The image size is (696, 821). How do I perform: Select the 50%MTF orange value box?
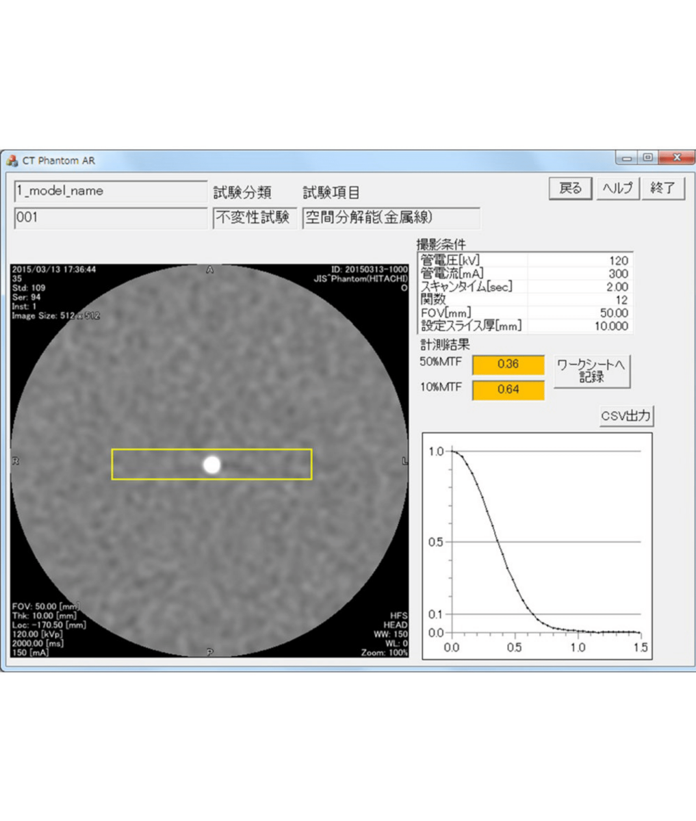[x=508, y=365]
